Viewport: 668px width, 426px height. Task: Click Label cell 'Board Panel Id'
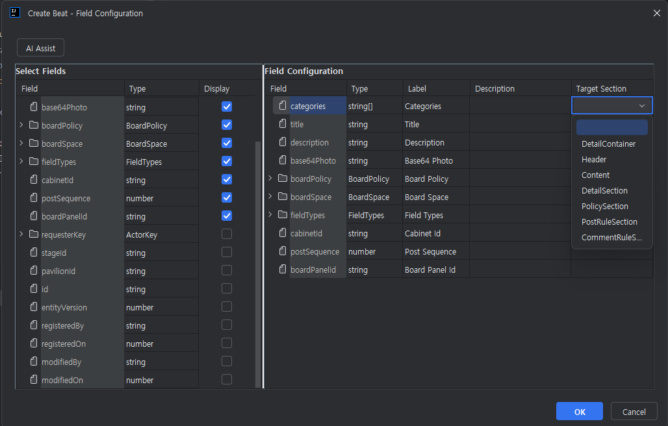pos(435,269)
